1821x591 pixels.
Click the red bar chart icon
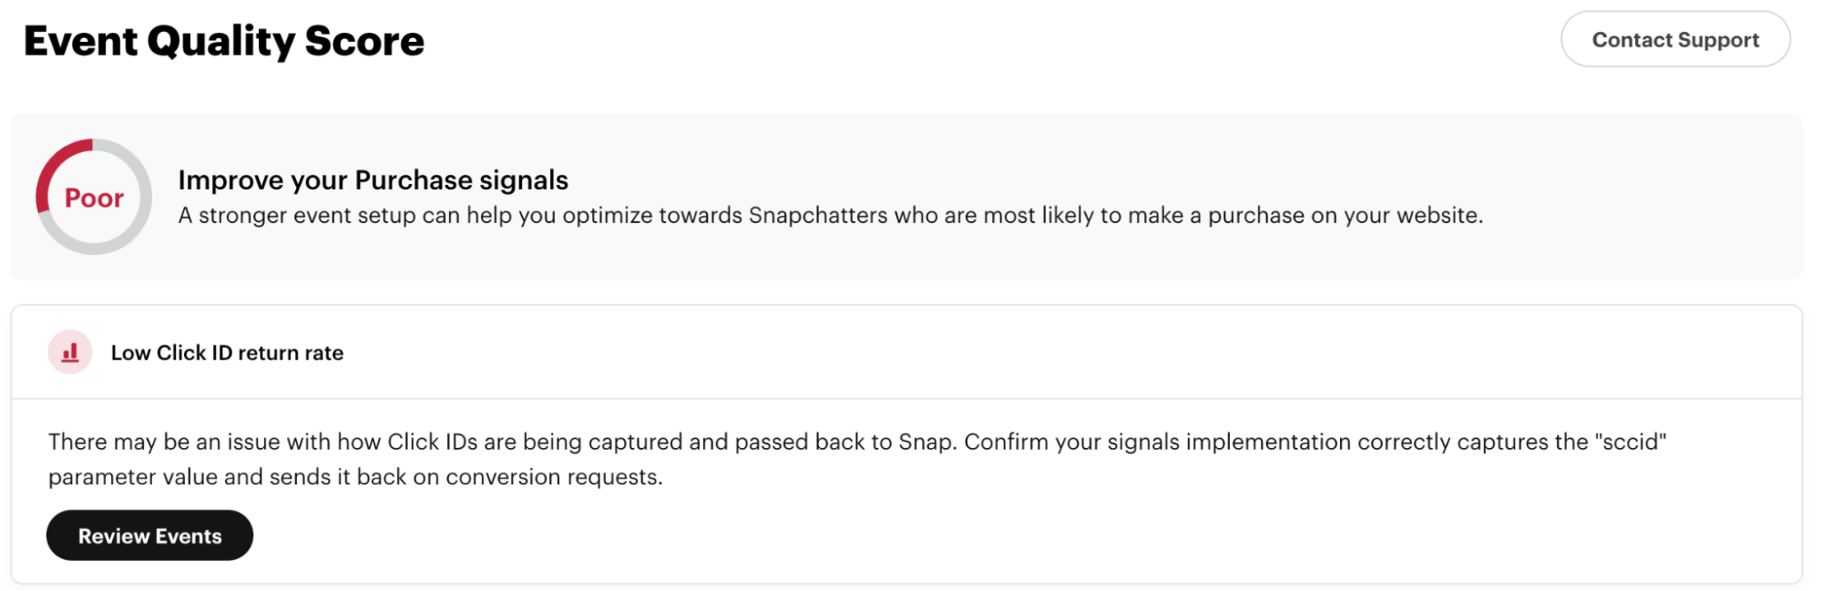(70, 352)
